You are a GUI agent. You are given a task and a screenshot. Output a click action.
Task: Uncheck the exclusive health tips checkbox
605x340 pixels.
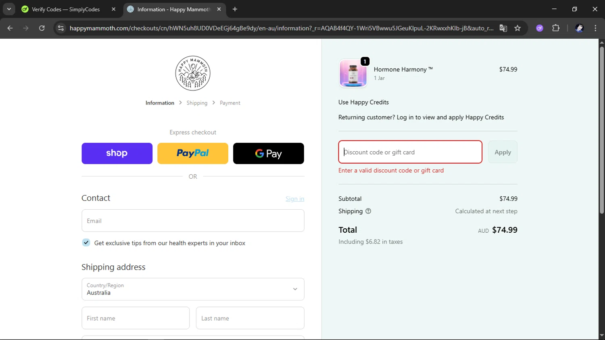[x=86, y=242]
